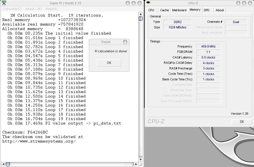Image resolution: width=254 pixels, height=167 pixels.
Task: Click the Super PI vertical scrollbar thumb
Action: pyautogui.click(x=141, y=19)
